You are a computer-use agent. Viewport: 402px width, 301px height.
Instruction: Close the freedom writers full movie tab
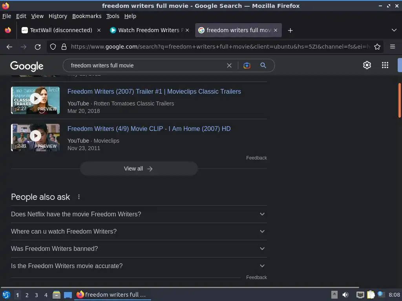(x=276, y=30)
